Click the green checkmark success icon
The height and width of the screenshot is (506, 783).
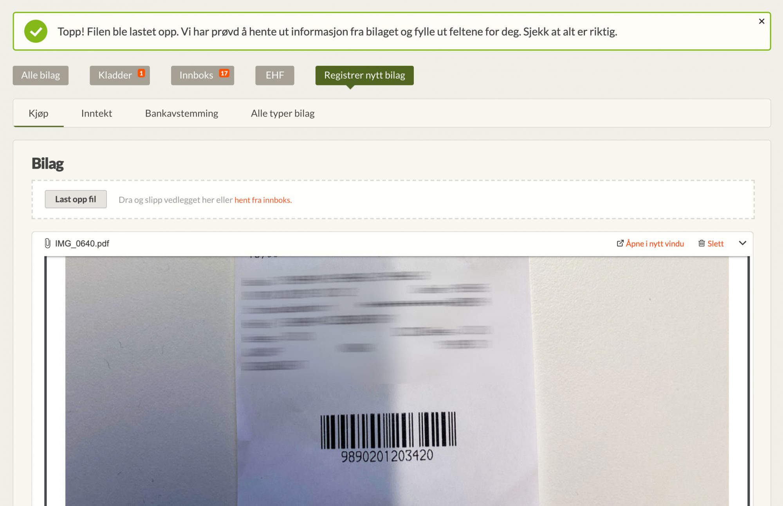(36, 31)
